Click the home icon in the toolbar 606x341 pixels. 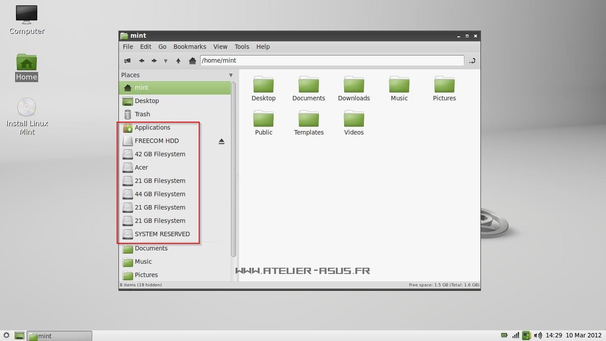coord(192,61)
